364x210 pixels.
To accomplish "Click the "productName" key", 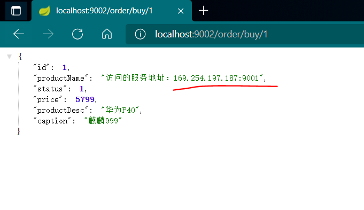I will pyautogui.click(x=60, y=78).
